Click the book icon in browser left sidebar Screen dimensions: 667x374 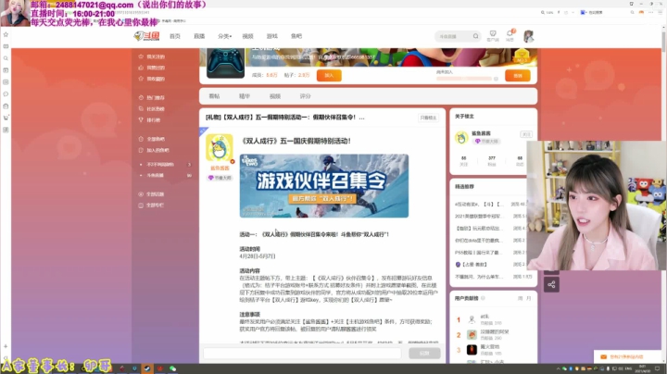6,46
